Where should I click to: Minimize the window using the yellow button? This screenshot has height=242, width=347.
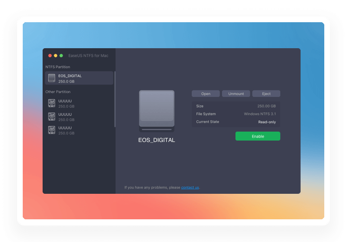coord(55,56)
